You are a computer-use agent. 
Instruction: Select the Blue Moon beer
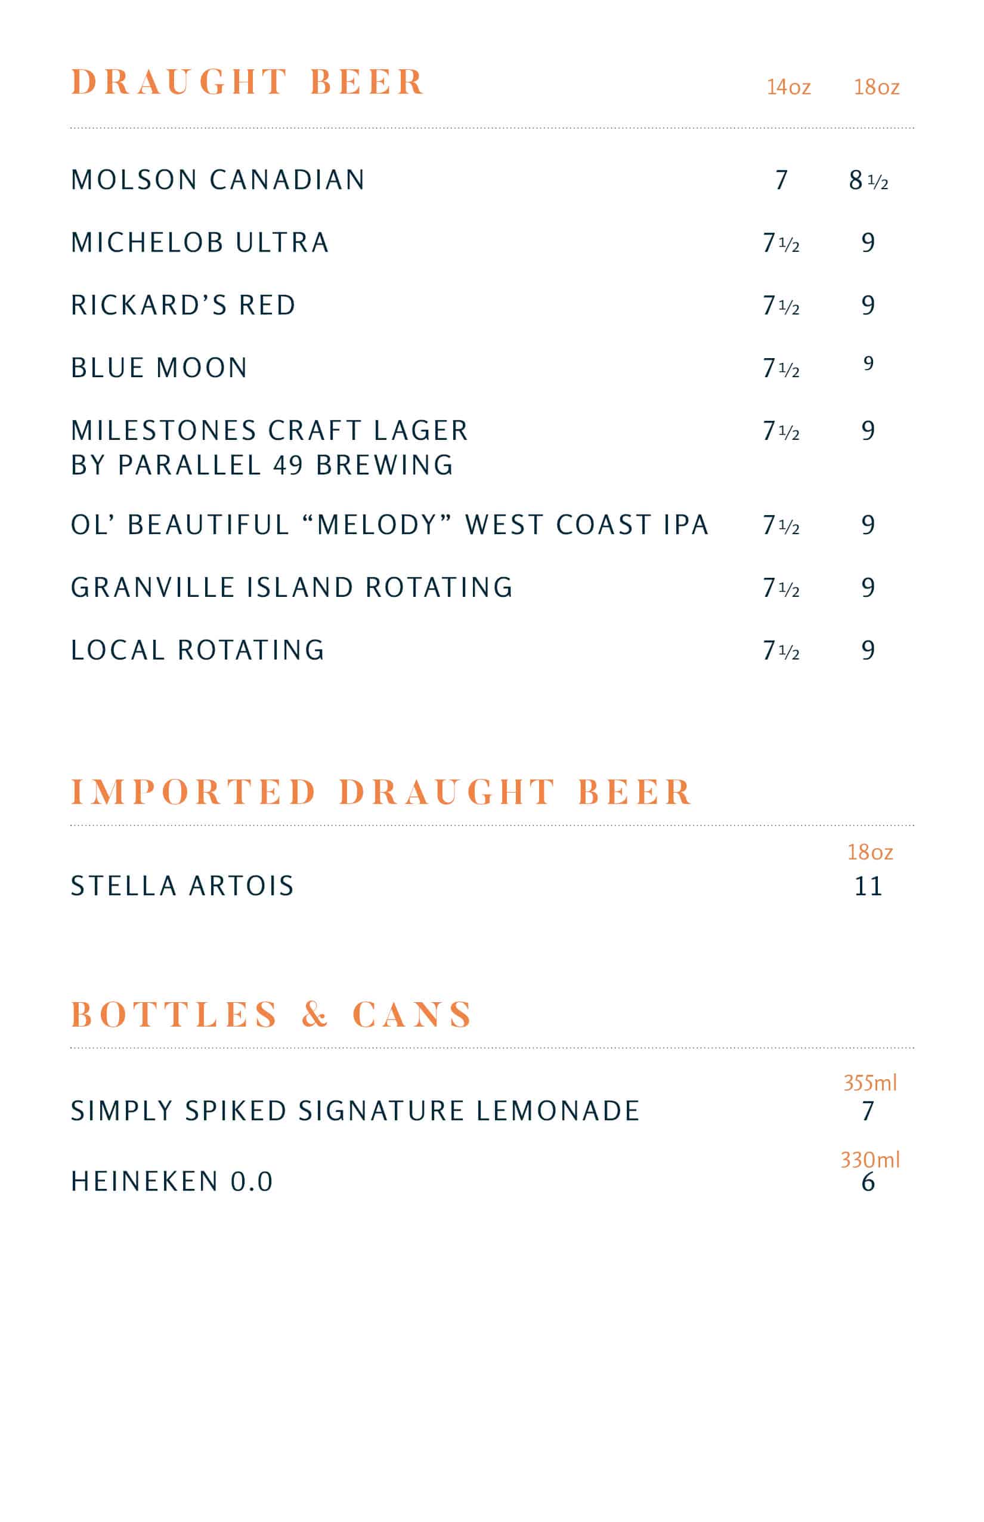click(159, 368)
